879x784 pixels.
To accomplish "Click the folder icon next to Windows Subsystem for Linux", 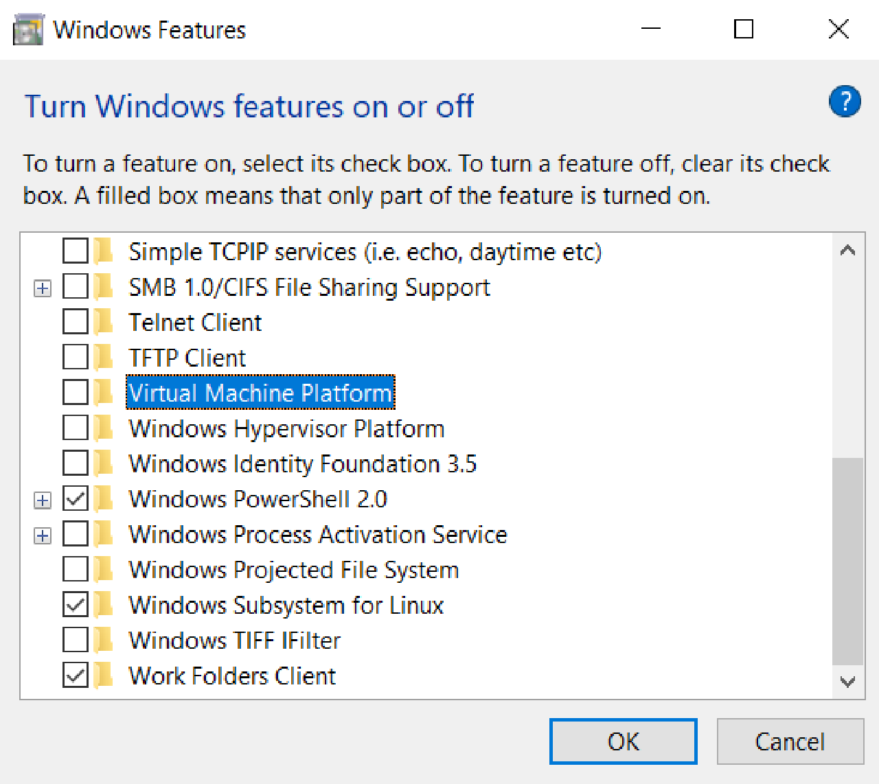I will point(102,605).
